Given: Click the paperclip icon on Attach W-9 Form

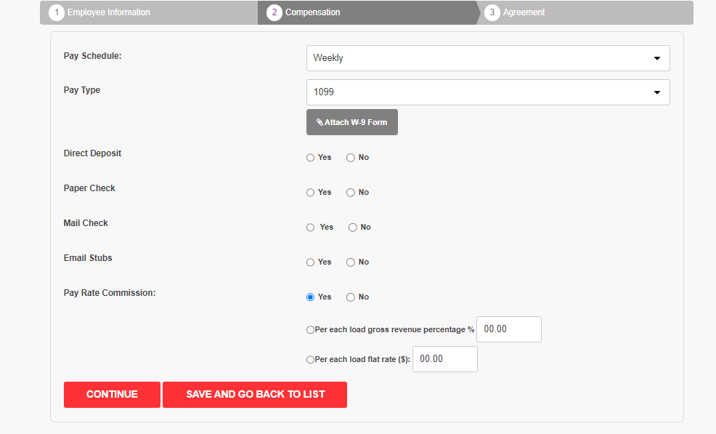Looking at the screenshot, I should [320, 122].
